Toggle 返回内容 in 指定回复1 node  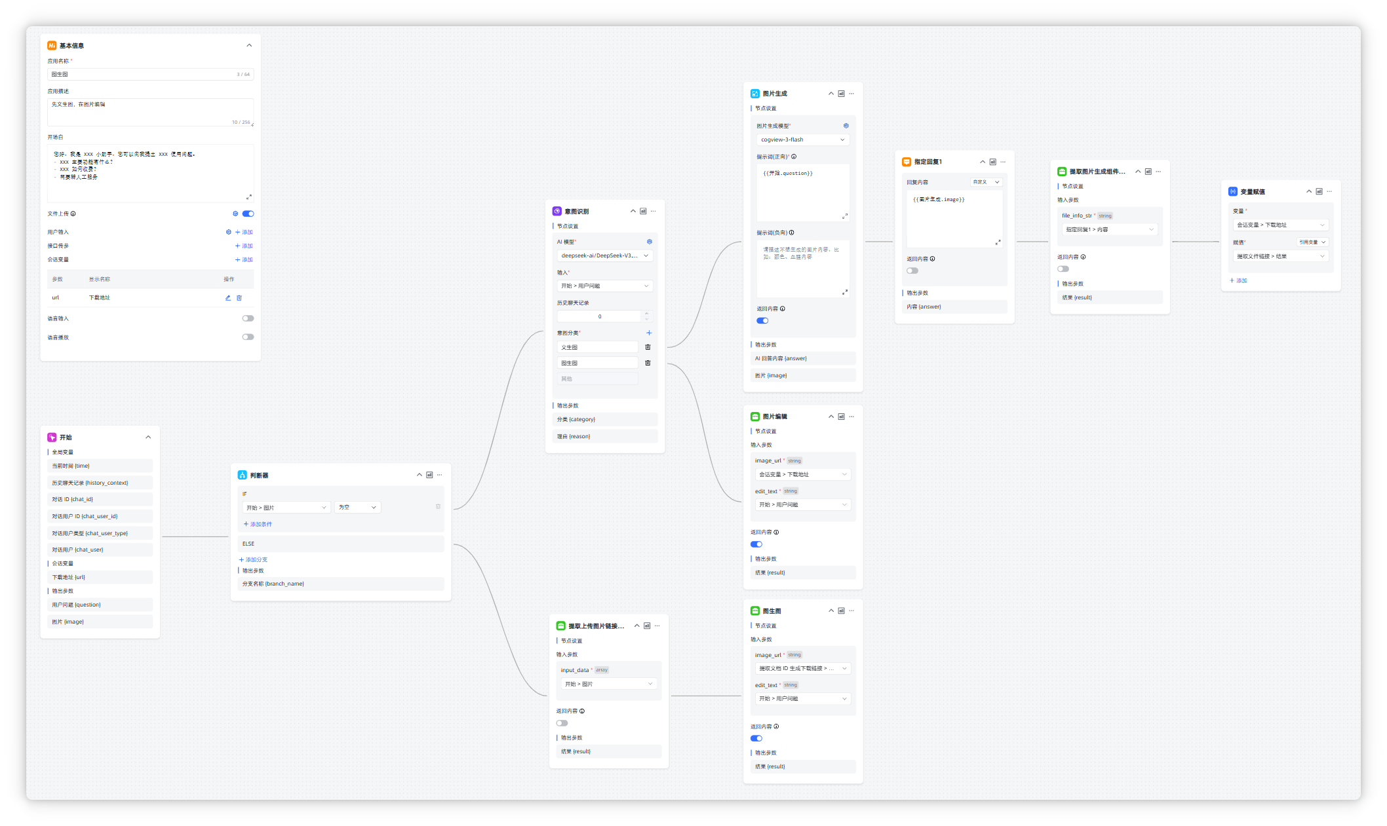[912, 271]
